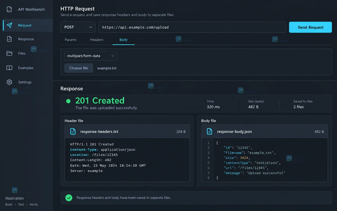The height and width of the screenshot is (211, 337).
Task: Click the API Workbench logo icon
Action: pyautogui.click(x=9, y=9)
